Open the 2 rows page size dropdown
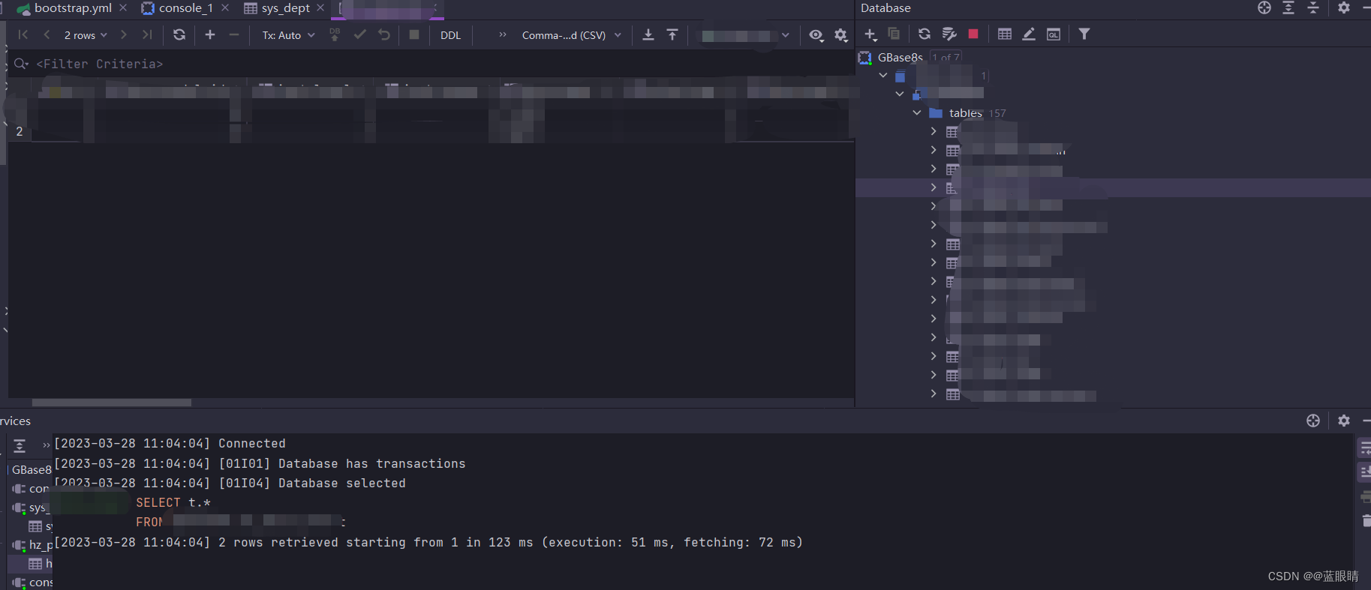This screenshot has height=590, width=1371. pyautogui.click(x=86, y=35)
